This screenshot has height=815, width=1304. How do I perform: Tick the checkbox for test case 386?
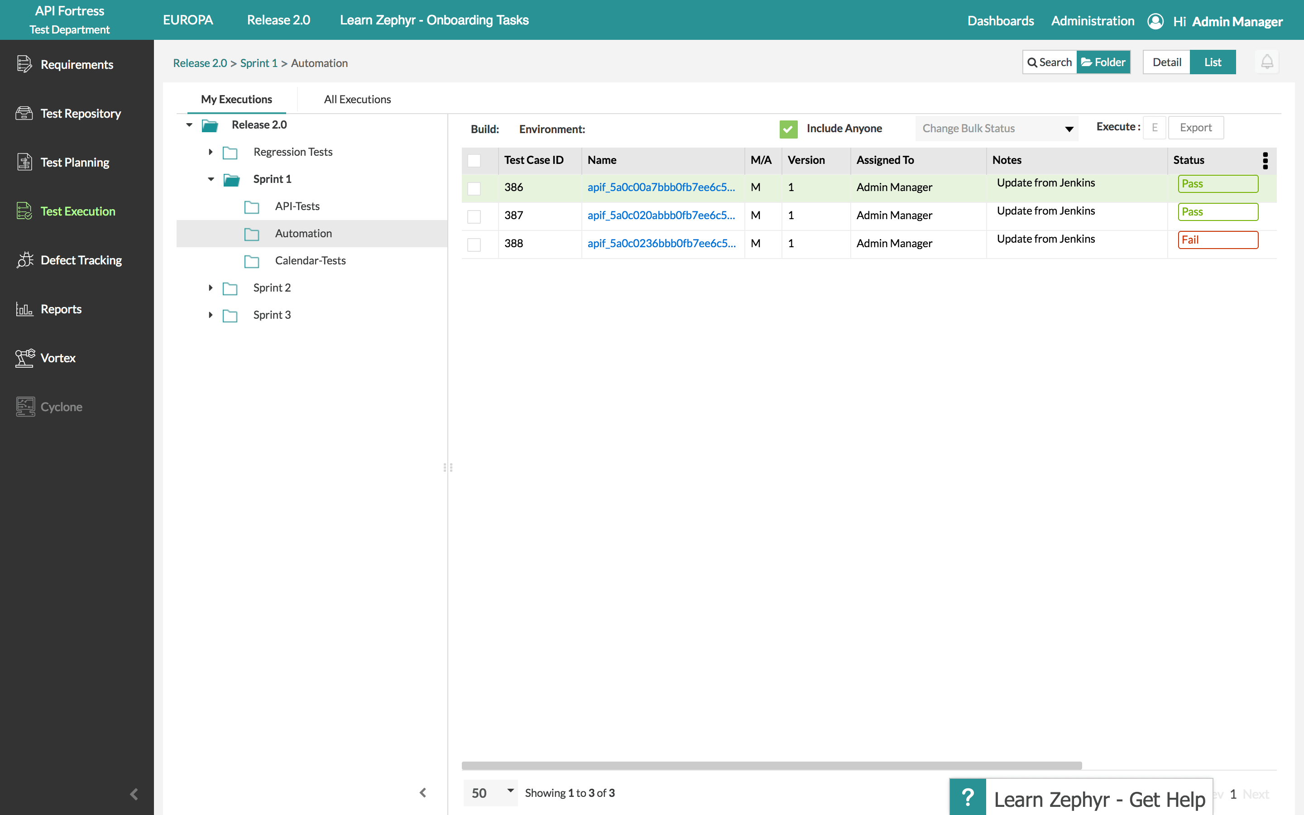pyautogui.click(x=474, y=188)
